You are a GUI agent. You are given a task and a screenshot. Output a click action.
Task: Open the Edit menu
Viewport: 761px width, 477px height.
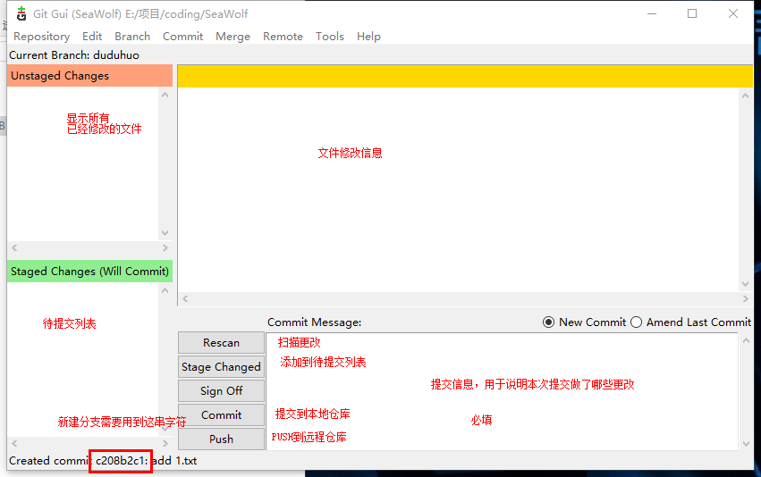[92, 37]
